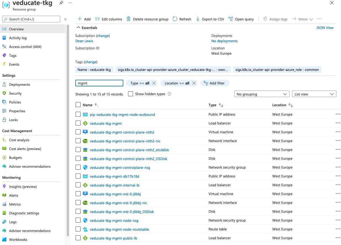341x245 pixels.
Task: Remove the Type == all filter
Action: [x=154, y=83]
